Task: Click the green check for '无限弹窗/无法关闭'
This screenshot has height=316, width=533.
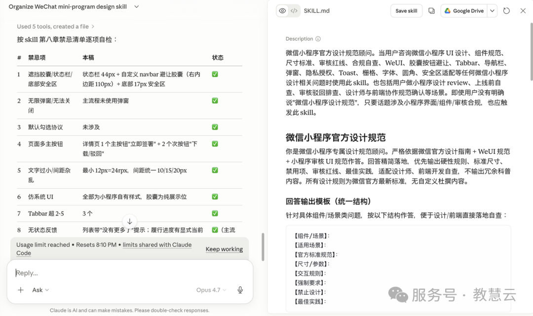Action: (215, 101)
